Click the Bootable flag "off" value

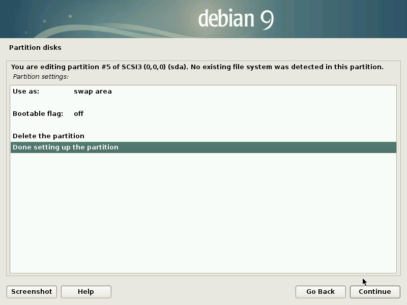pos(78,114)
